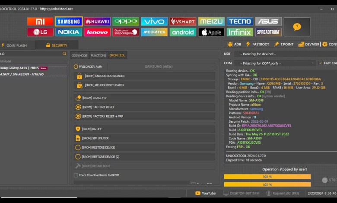Click the 'Erasing FRP... OK' log line
The width and height of the screenshot is (337, 203).
(238, 147)
